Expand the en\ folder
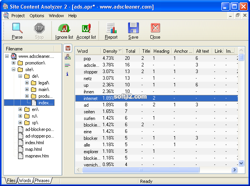The height and width of the screenshot is (186, 250). click(x=20, y=109)
